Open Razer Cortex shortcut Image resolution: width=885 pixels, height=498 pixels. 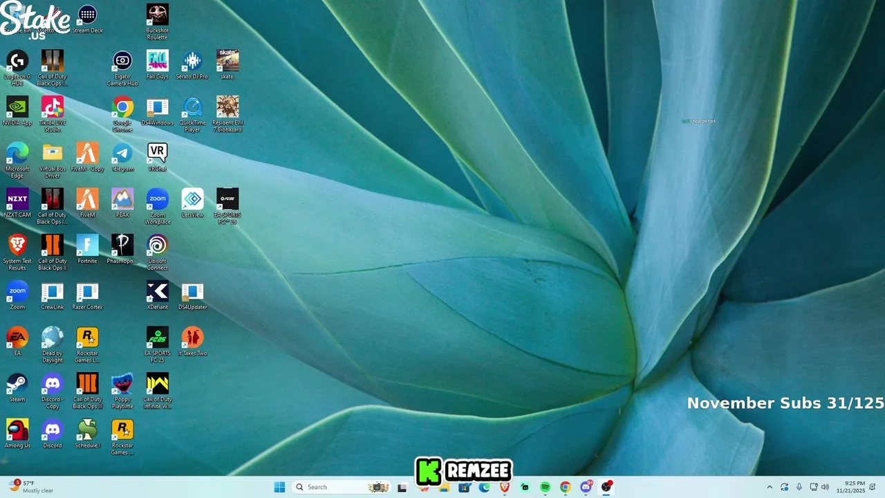pos(87,295)
